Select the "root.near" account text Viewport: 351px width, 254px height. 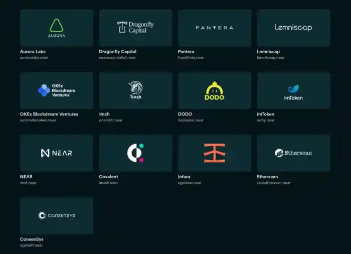[28, 183]
